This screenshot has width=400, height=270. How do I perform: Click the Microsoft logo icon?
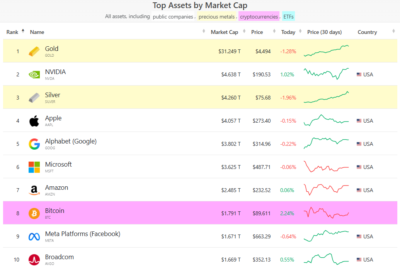click(x=34, y=167)
